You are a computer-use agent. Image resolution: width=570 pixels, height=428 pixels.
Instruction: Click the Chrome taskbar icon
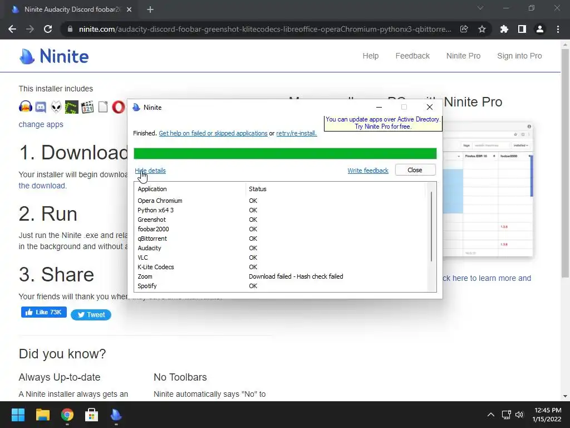click(67, 415)
